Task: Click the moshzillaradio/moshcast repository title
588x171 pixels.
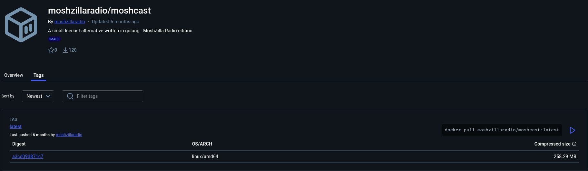Action: (99, 10)
